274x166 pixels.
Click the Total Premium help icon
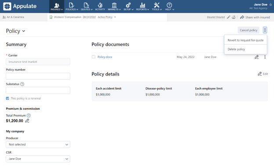[29, 115]
